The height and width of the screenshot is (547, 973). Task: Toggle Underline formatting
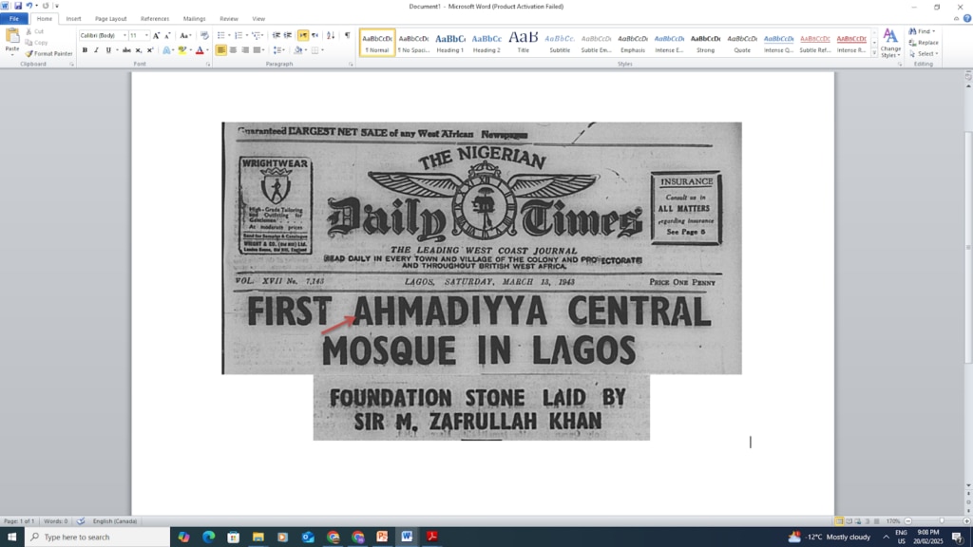coord(108,50)
